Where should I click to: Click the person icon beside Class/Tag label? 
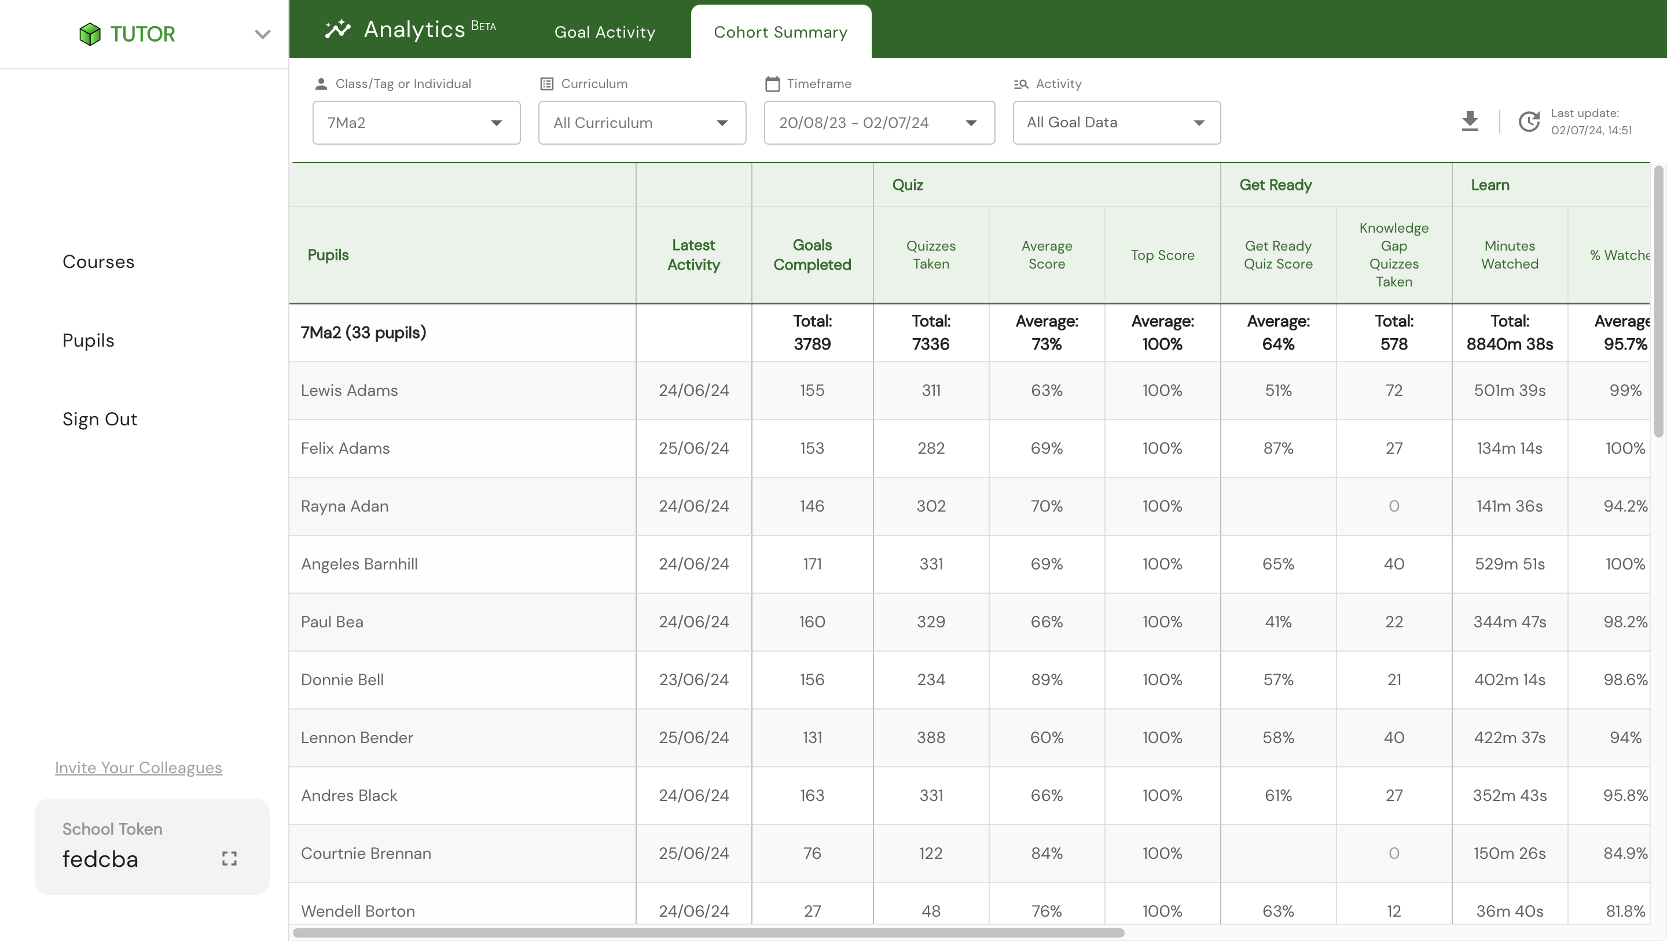321,83
